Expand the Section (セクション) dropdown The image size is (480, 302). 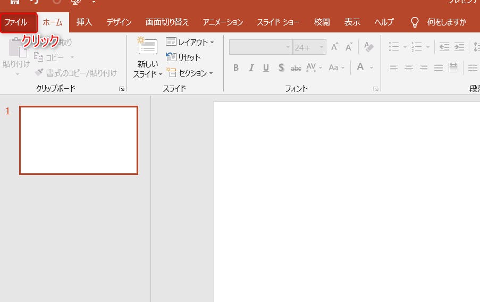click(190, 73)
